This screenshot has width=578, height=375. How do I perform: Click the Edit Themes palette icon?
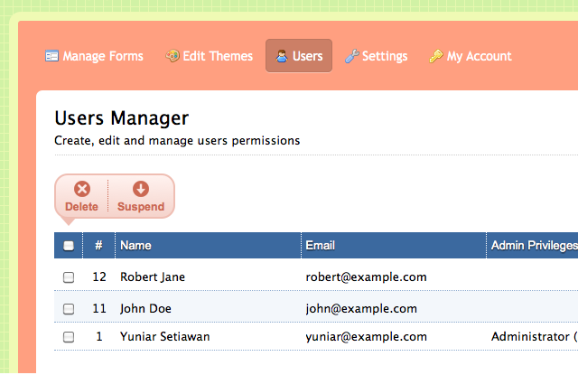click(172, 56)
